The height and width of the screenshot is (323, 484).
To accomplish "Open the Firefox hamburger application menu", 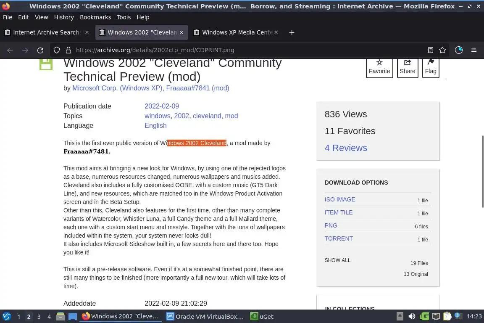I will (474, 50).
